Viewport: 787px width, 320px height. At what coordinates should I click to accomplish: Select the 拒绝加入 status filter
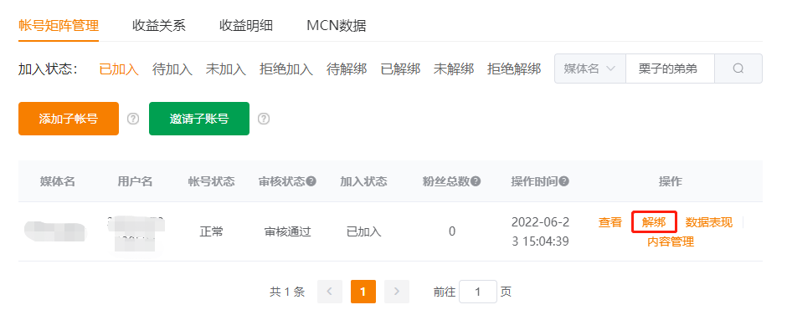coord(286,69)
